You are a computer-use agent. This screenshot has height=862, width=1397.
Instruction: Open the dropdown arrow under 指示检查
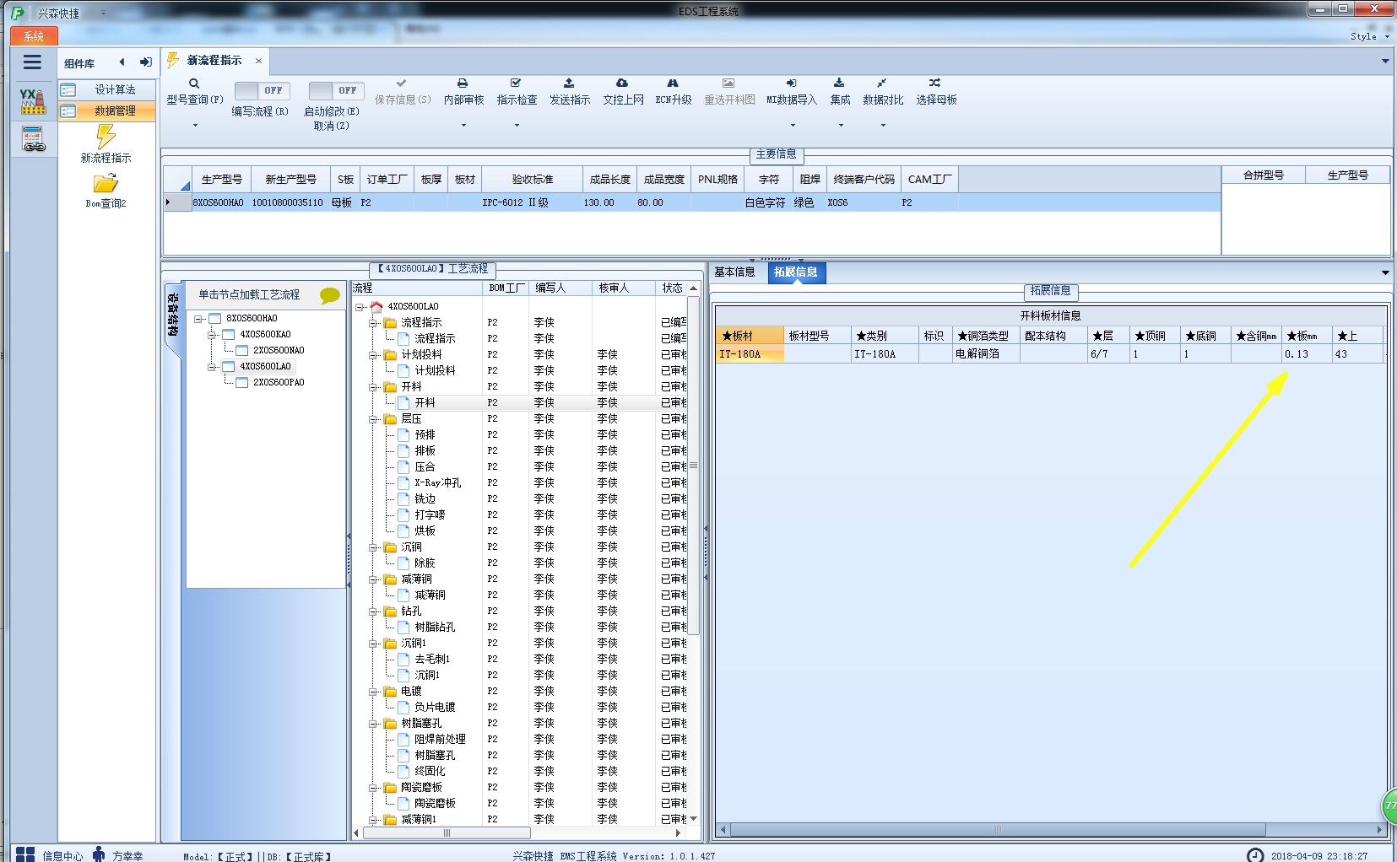point(517,126)
